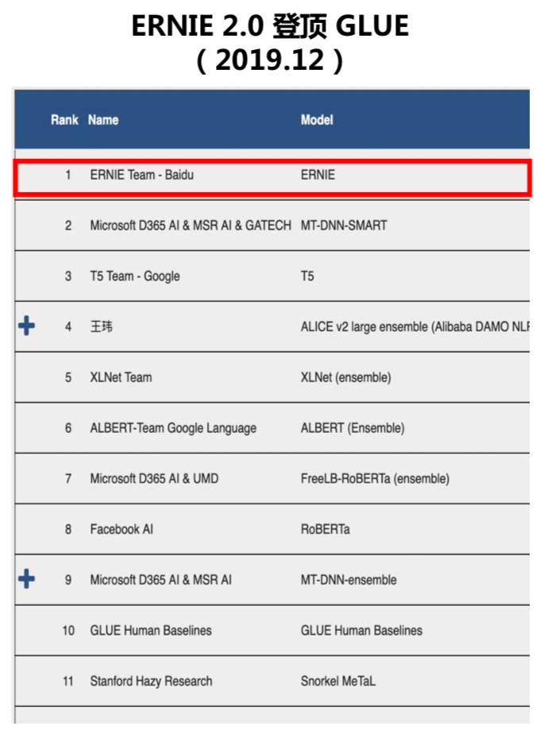The height and width of the screenshot is (734, 540).
Task: Click the Snorkel MeTaL model
Action: coord(337,682)
